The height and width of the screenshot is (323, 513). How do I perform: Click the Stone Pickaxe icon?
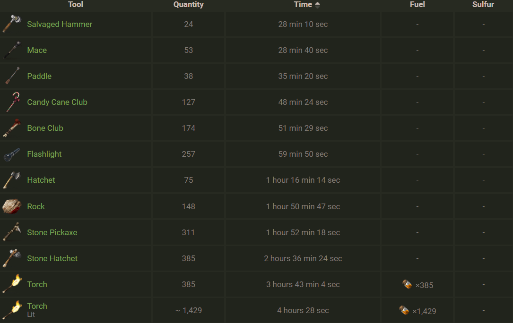click(12, 232)
